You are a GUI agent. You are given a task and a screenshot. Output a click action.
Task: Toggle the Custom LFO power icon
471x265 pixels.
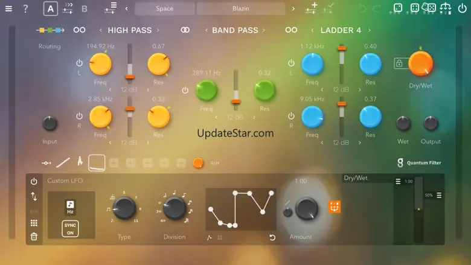click(34, 181)
